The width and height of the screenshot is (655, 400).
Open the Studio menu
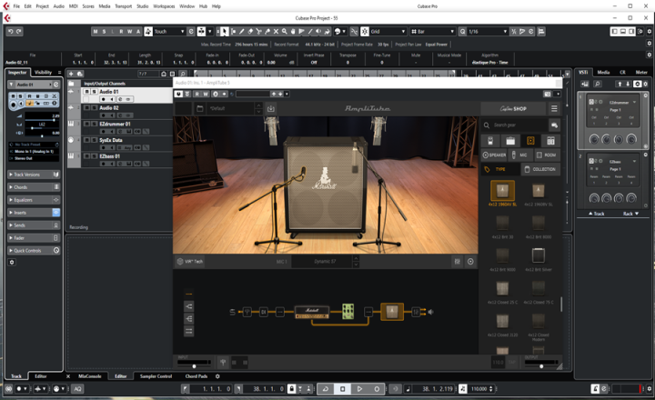[x=143, y=6]
